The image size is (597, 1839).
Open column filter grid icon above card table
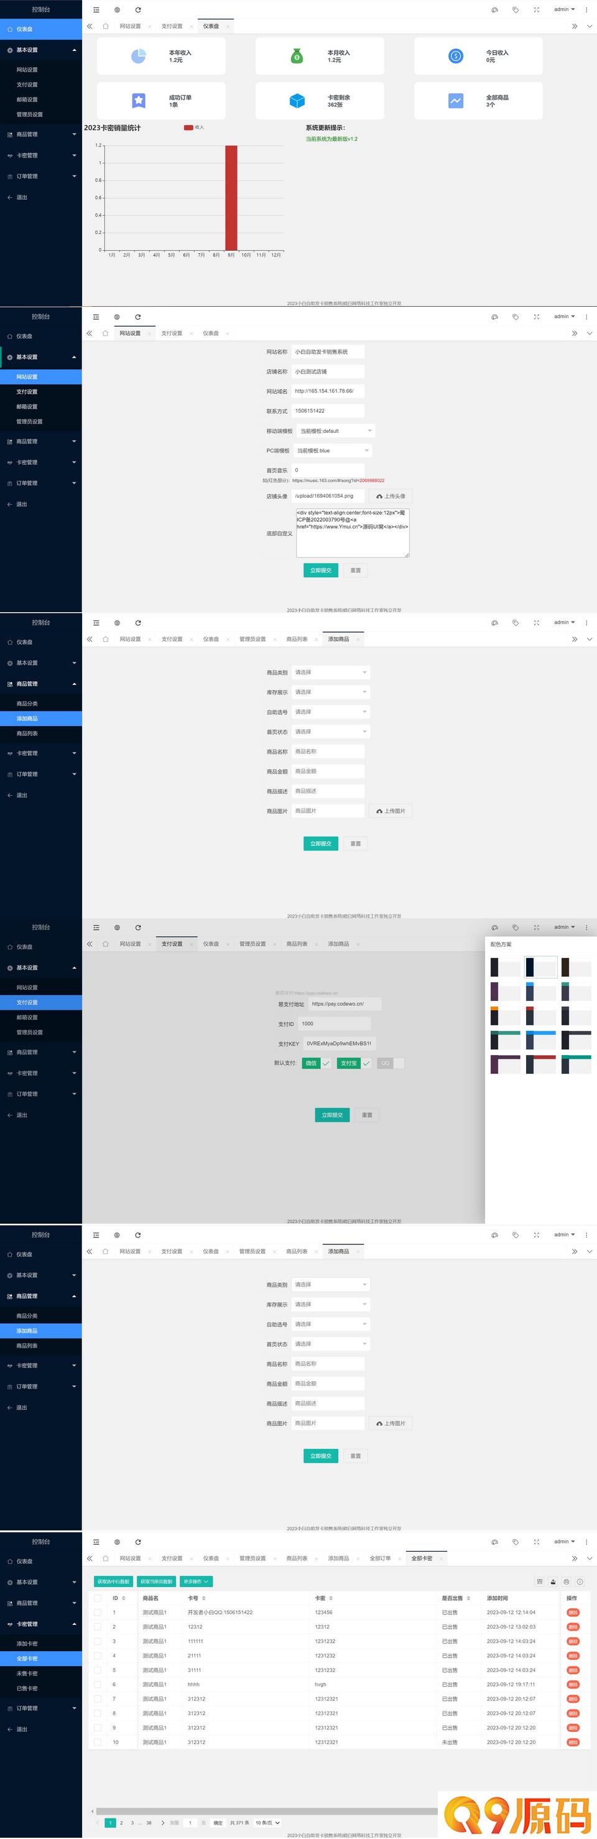click(540, 1581)
